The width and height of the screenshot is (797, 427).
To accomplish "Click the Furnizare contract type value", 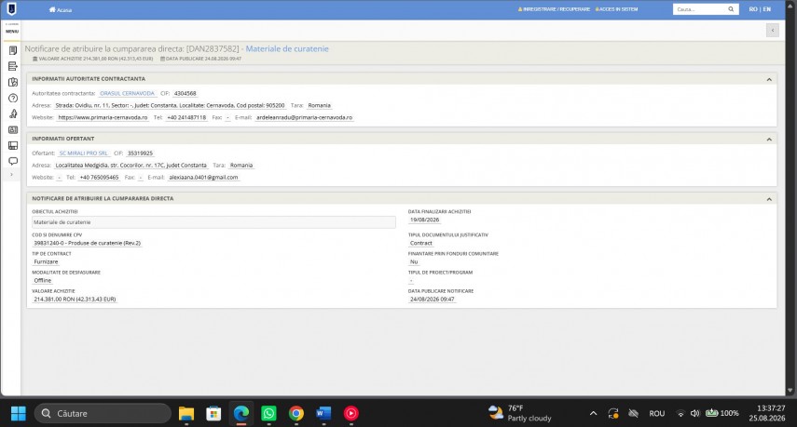I will tap(46, 261).
